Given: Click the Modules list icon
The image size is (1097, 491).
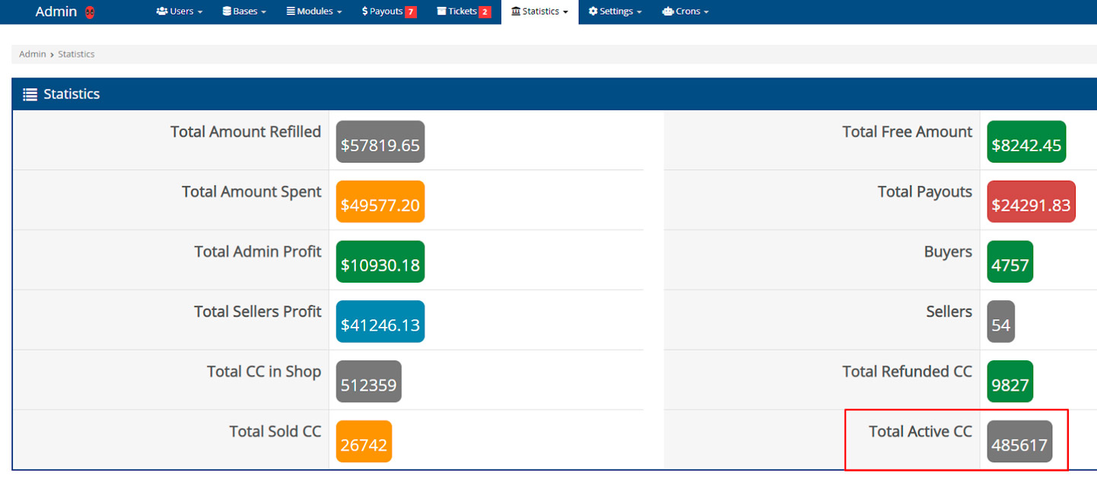Looking at the screenshot, I should tap(291, 11).
